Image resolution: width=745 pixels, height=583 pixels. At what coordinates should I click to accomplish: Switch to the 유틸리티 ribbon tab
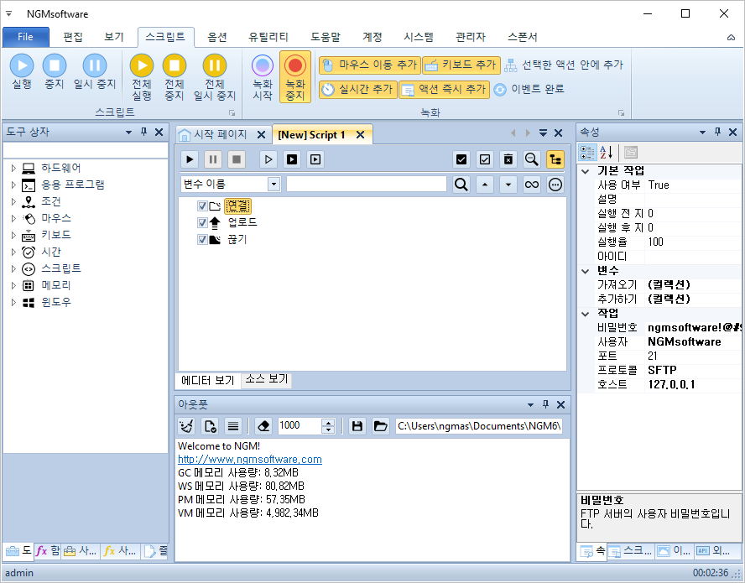(268, 37)
